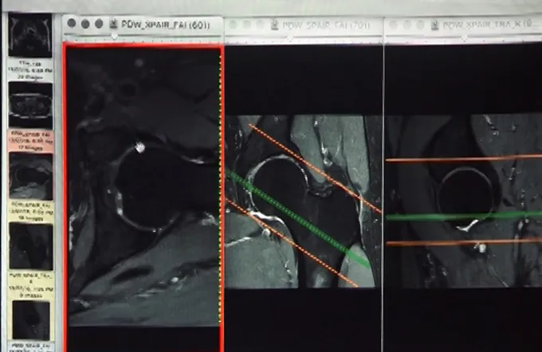This screenshot has width=542, height=352.
Task: Open the bottom-most series thumbnail in sidebar
Action: point(30,320)
